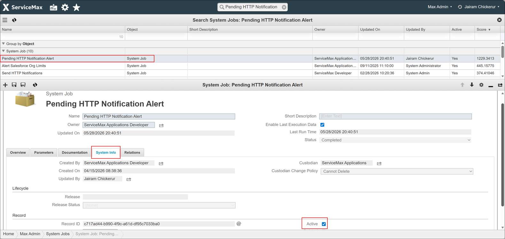Screen dimensions: 505x239
Task: Open the Owner reference link icon
Action: tap(161, 126)
